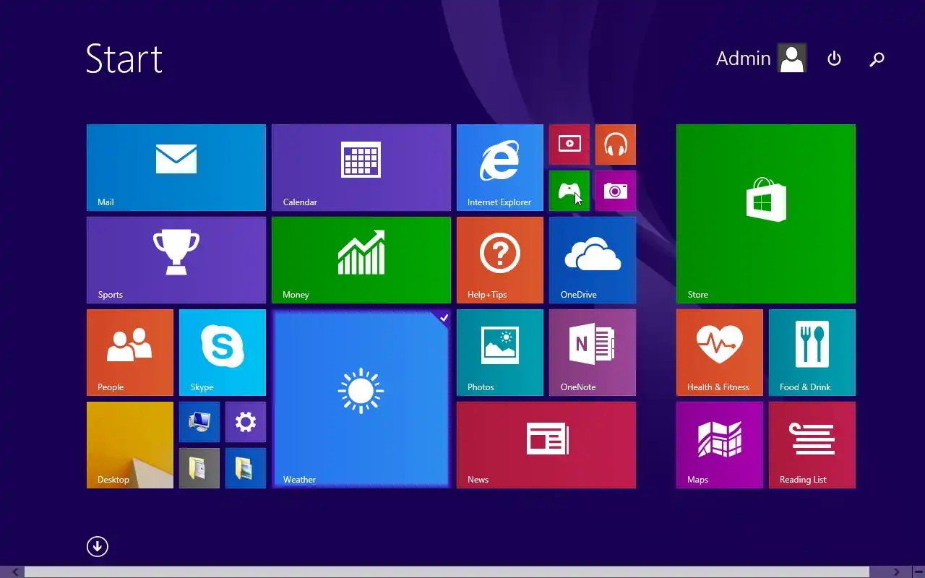This screenshot has height=578, width=925.
Task: Launch Internet Explorer tile
Action: coord(500,168)
